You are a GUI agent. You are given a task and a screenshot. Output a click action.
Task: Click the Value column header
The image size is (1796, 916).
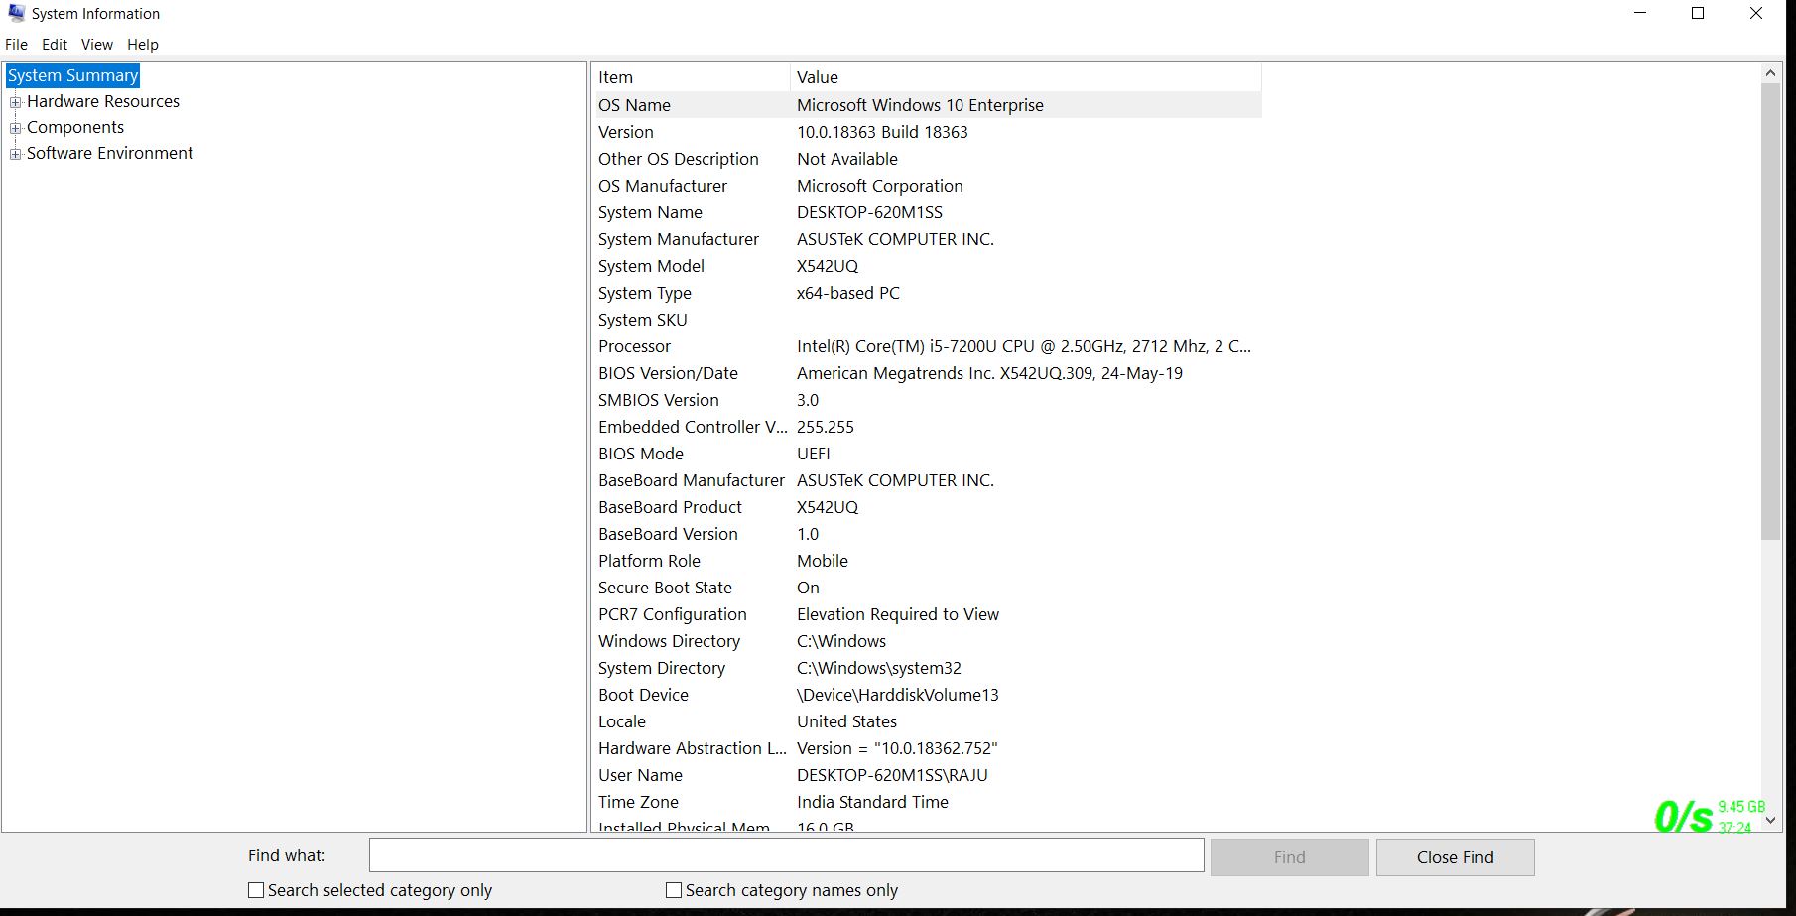pos(1026,77)
